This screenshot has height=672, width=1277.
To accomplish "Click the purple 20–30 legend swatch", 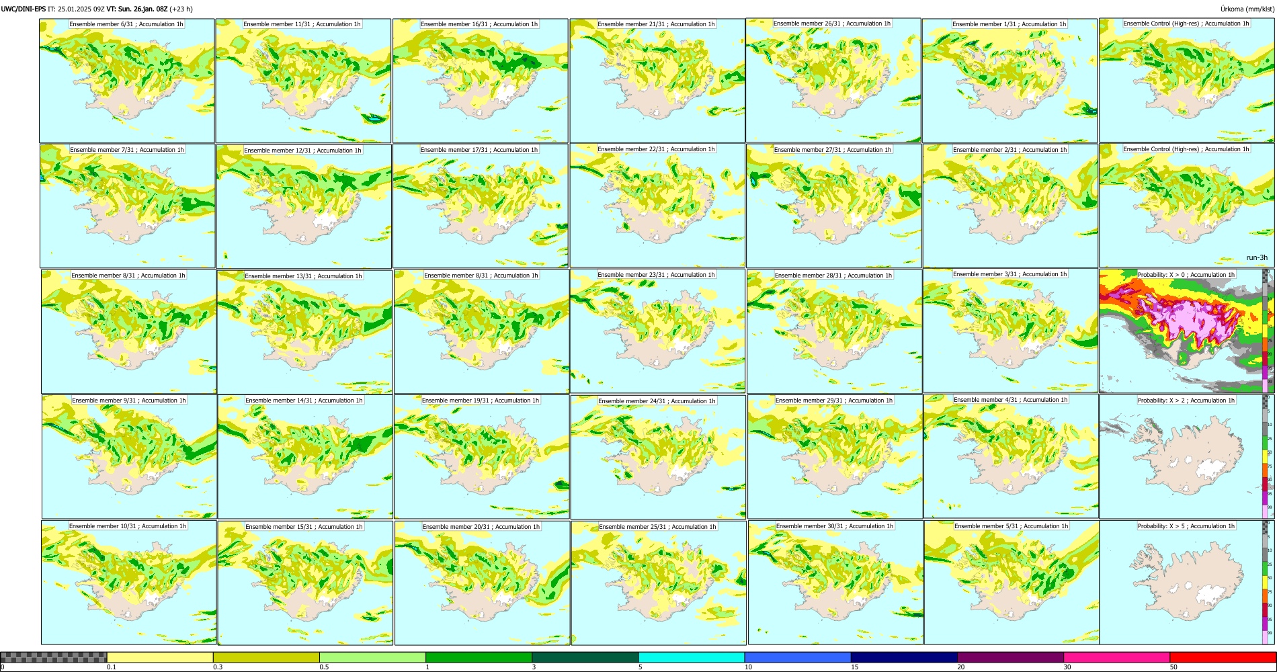I will [1010, 657].
